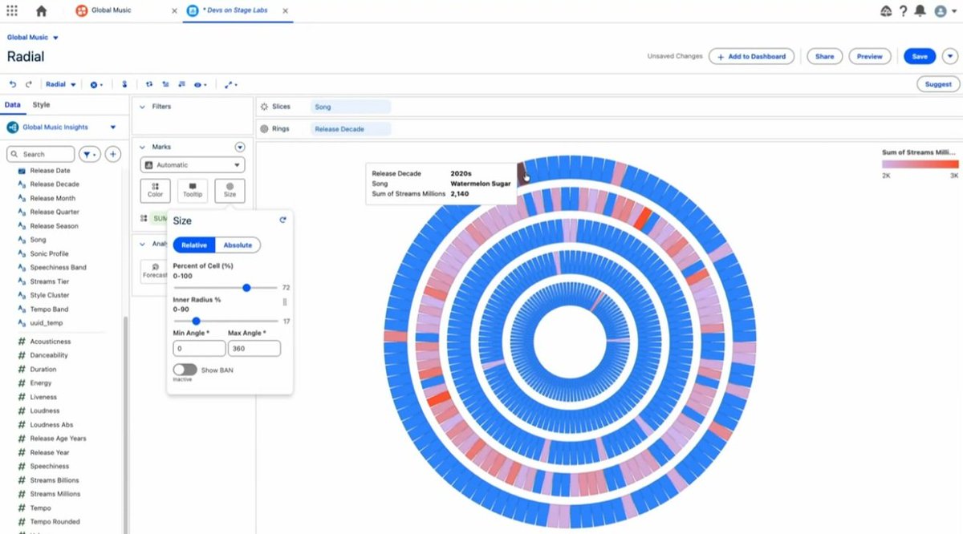Click the Sum of Streams color legend gradient
Screen dimensions: 963x534
920,164
